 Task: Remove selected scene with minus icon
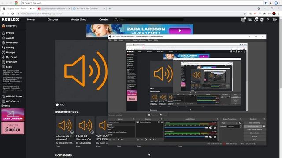(114, 140)
